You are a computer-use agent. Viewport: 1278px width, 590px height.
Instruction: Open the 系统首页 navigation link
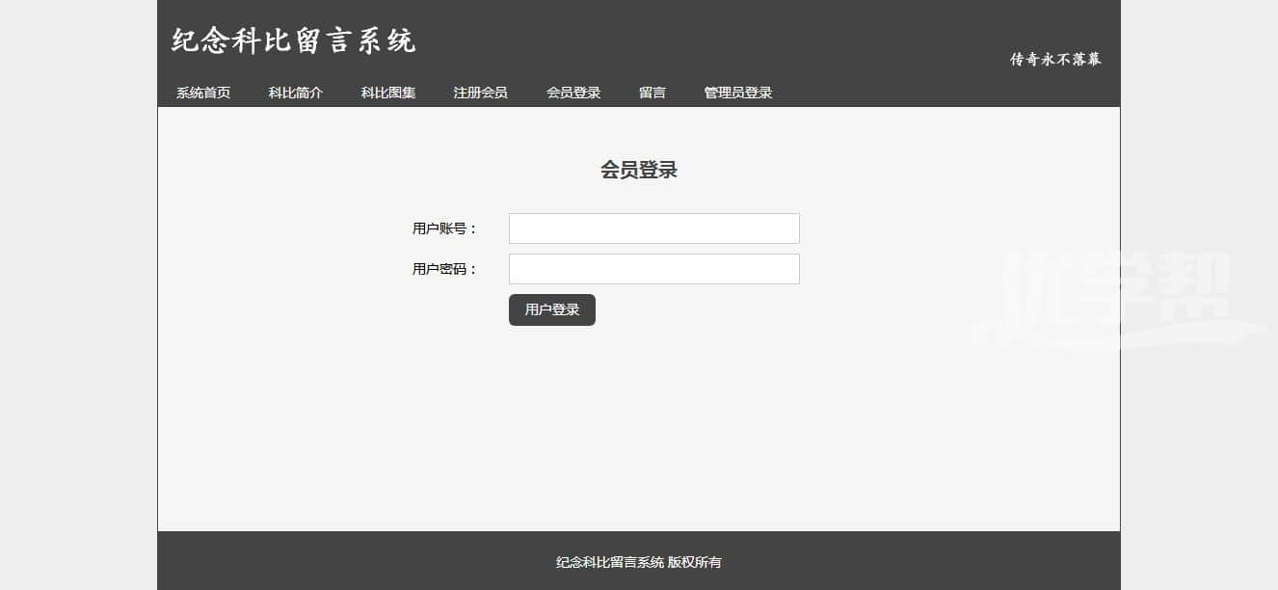(x=203, y=94)
